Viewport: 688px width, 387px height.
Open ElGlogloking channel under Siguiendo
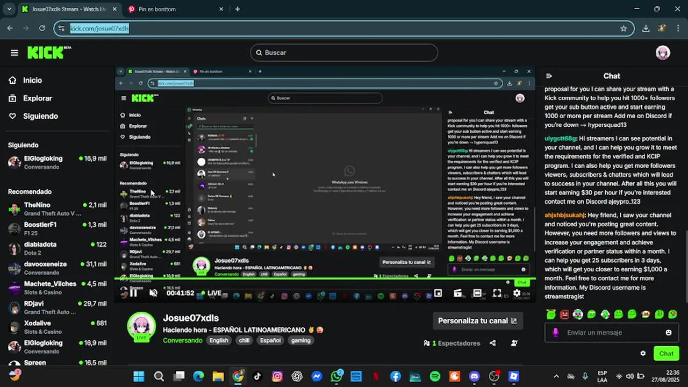pos(57,162)
